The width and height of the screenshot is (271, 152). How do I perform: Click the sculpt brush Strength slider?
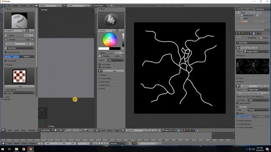click(19, 39)
